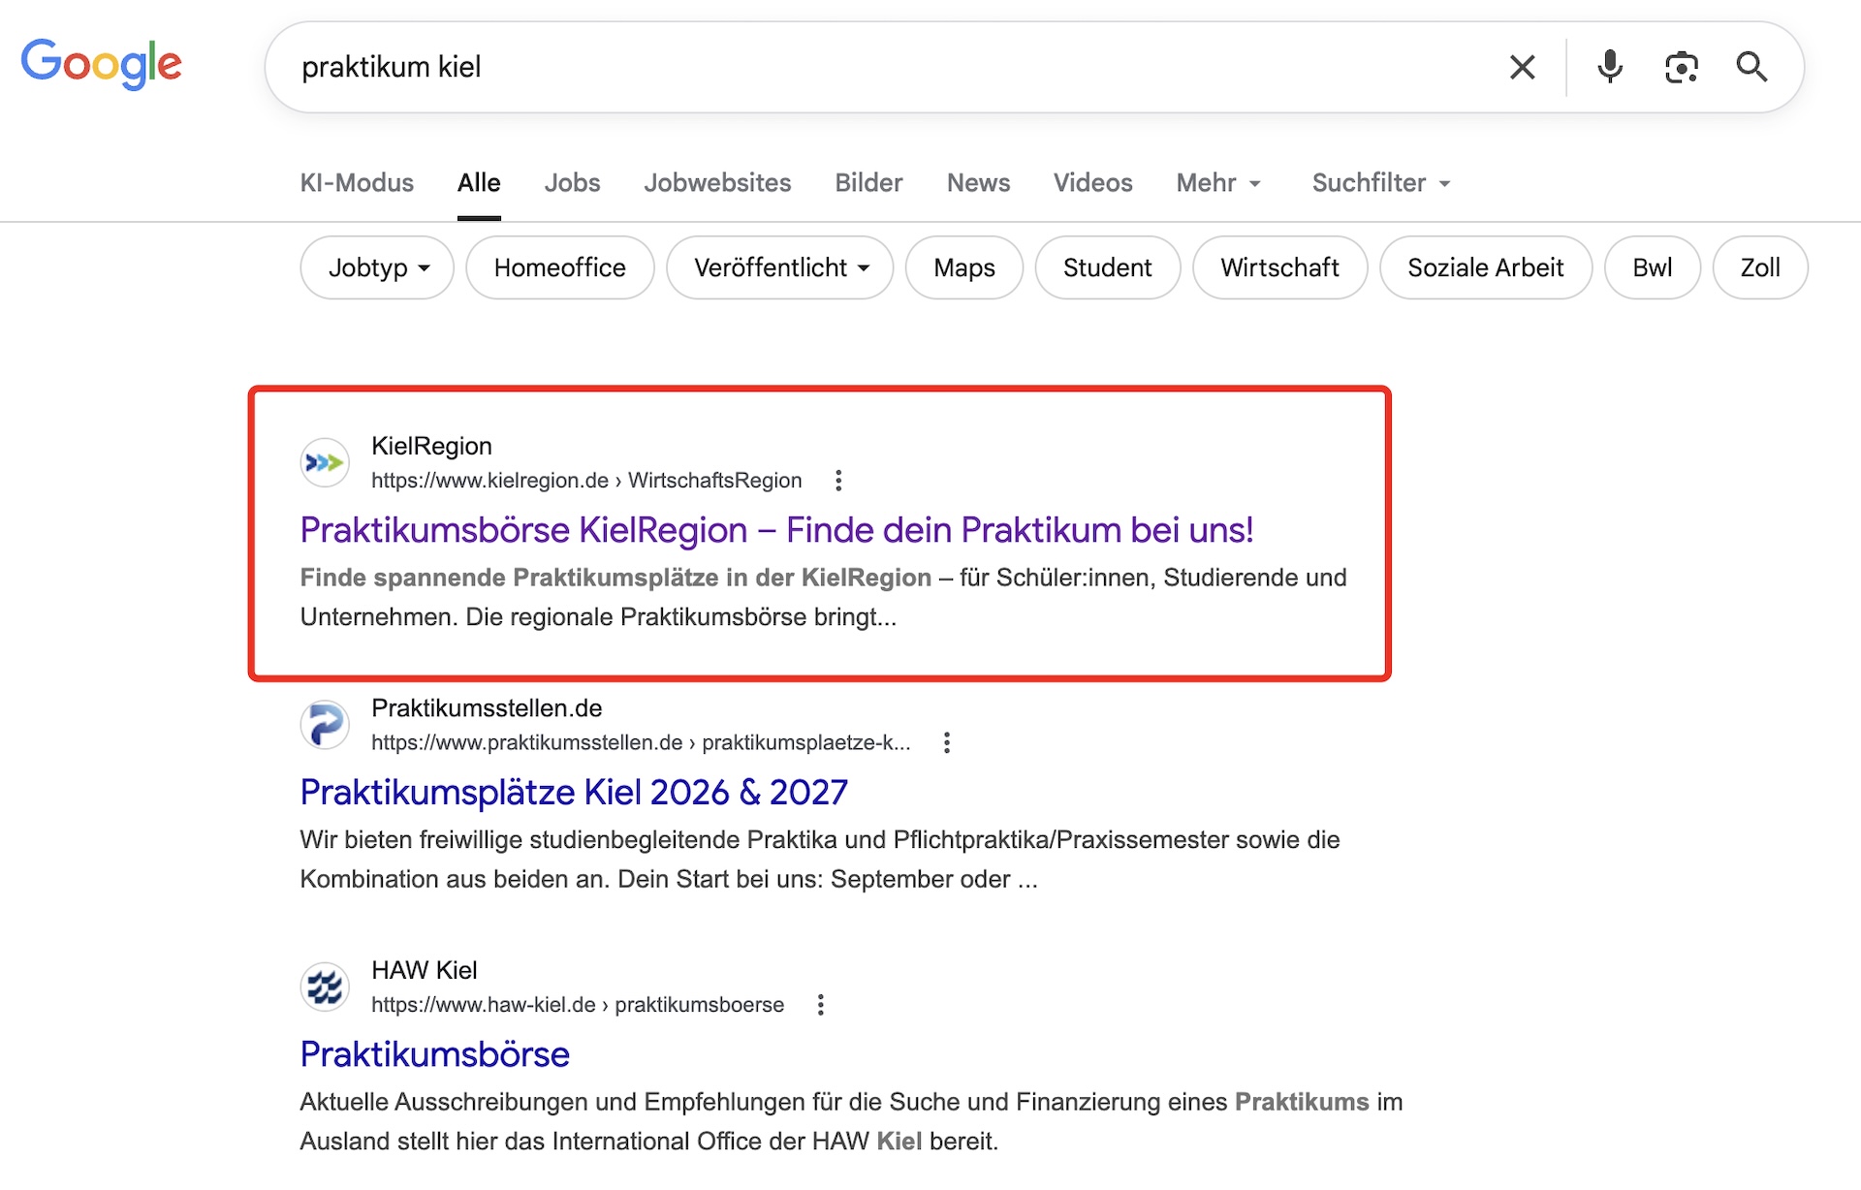Click the Google logo to return home
The image size is (1861, 1190).
101,64
